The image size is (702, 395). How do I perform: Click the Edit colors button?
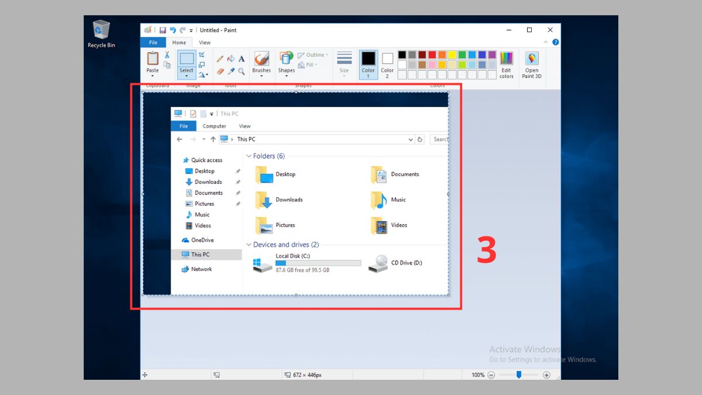[x=507, y=64]
